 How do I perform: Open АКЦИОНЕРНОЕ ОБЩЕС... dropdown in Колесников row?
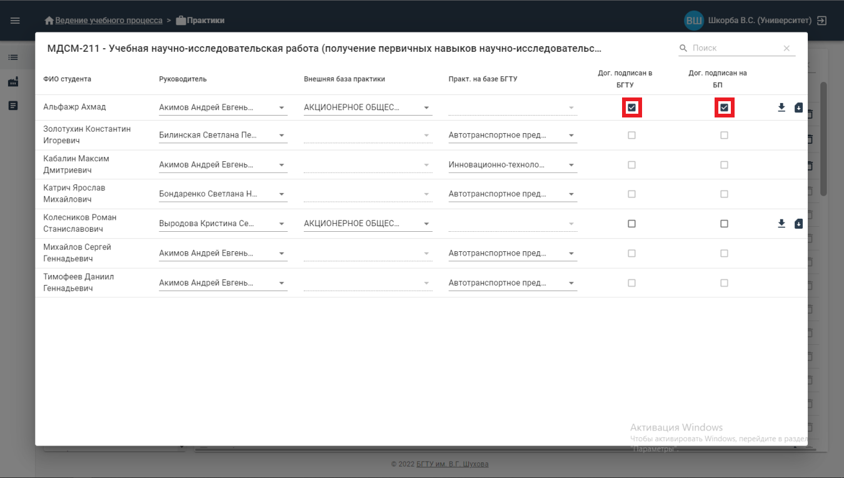[x=368, y=224]
